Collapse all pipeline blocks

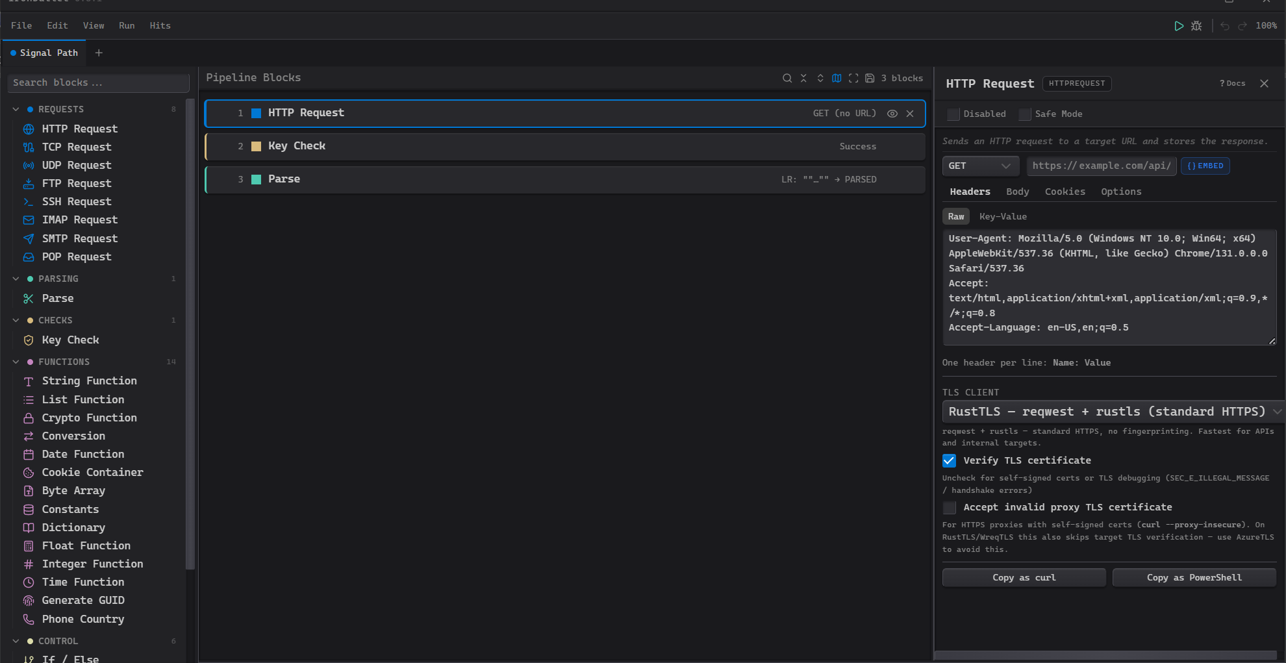pos(803,78)
